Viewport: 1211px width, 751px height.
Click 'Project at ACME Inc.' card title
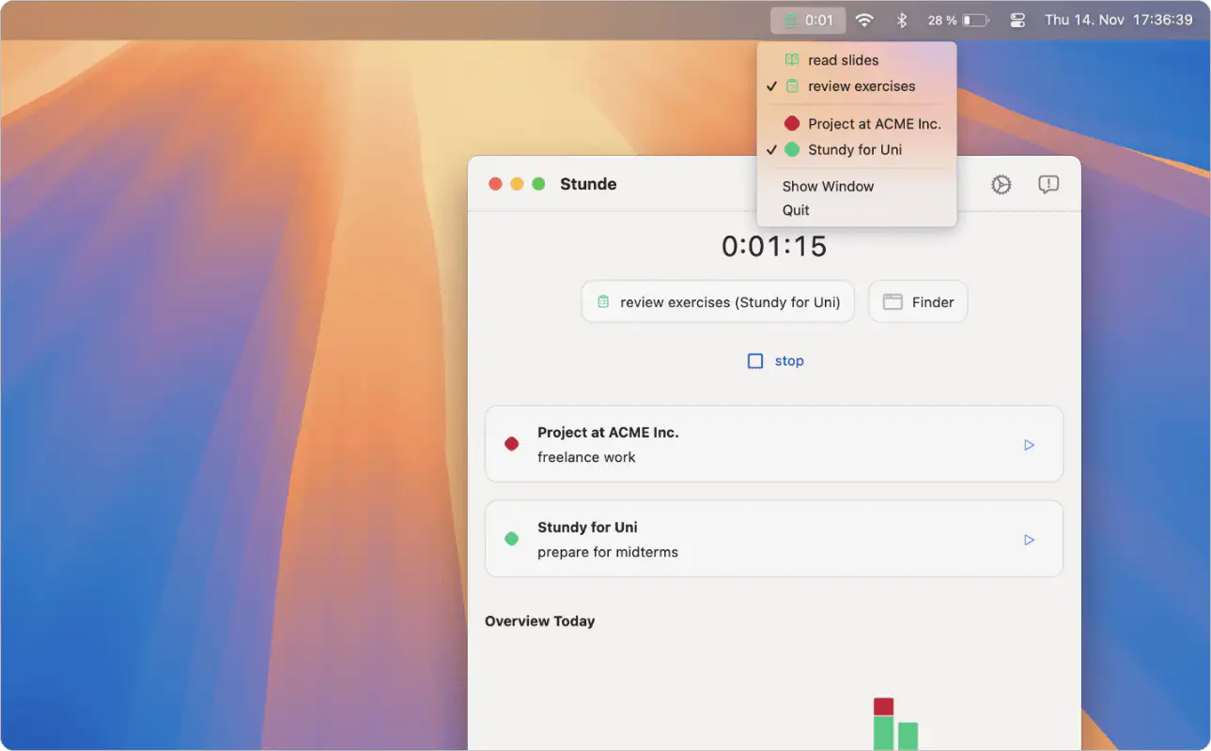[608, 433]
